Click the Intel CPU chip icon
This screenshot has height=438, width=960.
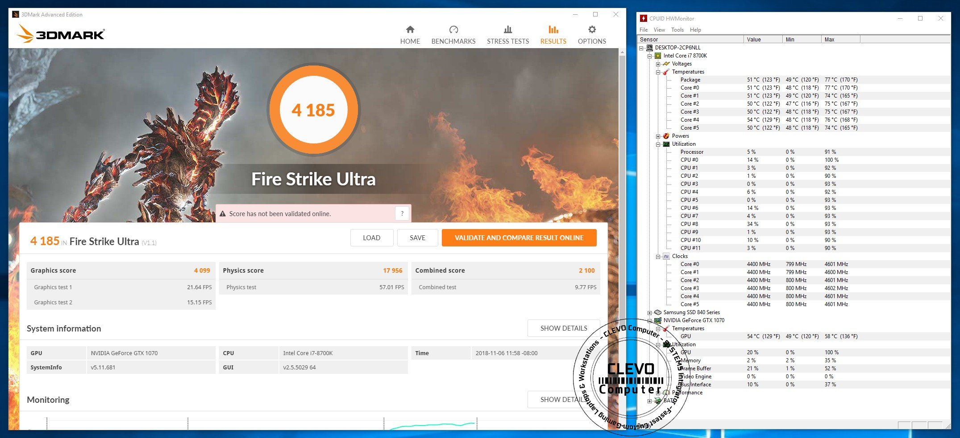point(657,56)
